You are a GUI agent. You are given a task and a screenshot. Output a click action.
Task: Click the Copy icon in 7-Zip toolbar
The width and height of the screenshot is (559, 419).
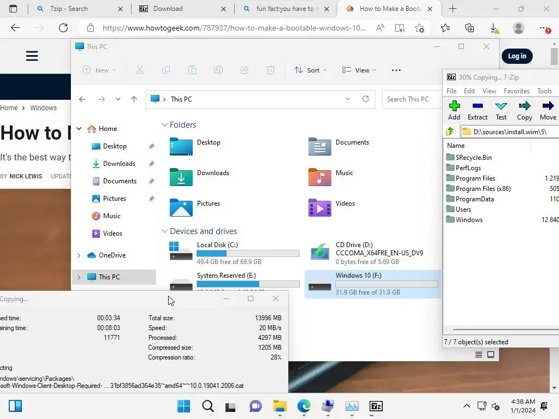(525, 110)
